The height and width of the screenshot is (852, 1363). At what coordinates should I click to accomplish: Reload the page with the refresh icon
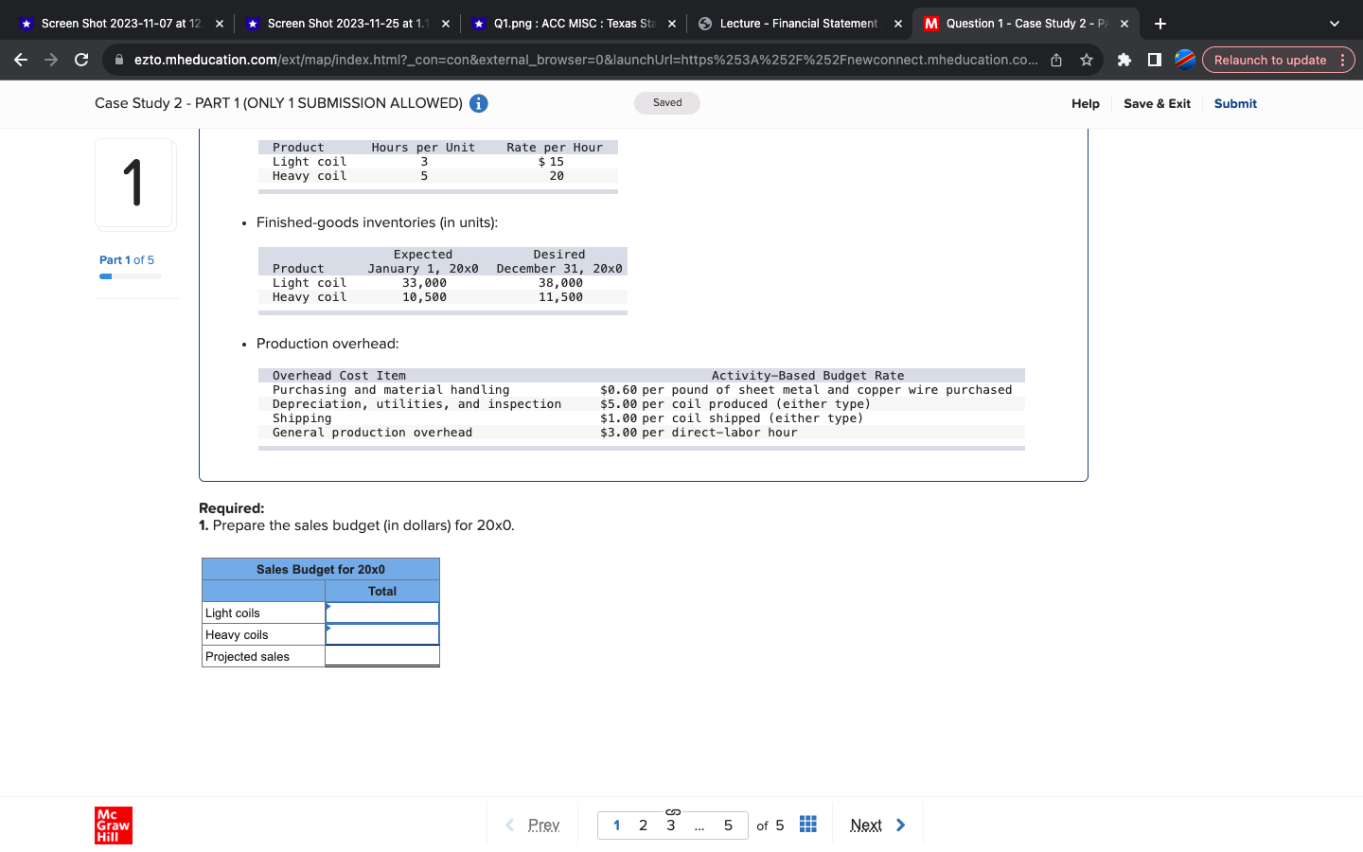coord(81,60)
